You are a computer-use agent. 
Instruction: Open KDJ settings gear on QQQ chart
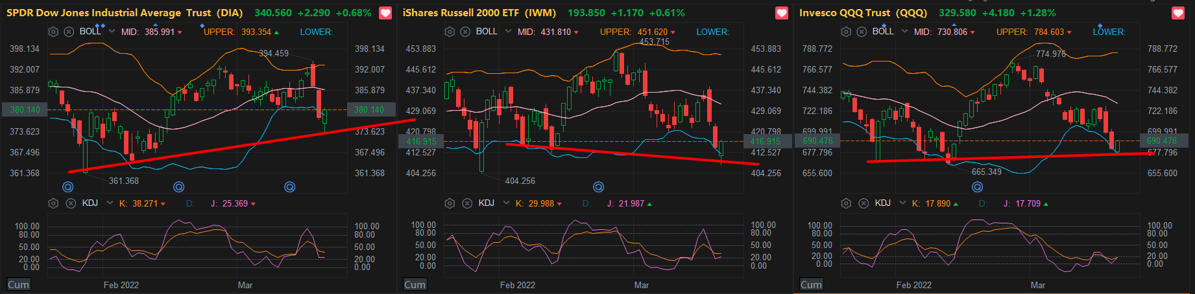[x=846, y=203]
